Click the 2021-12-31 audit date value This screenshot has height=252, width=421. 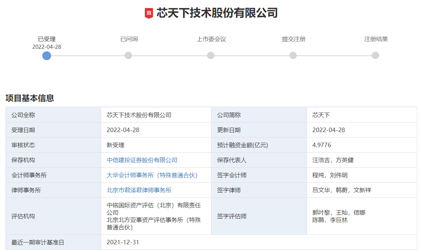[x=123, y=242]
